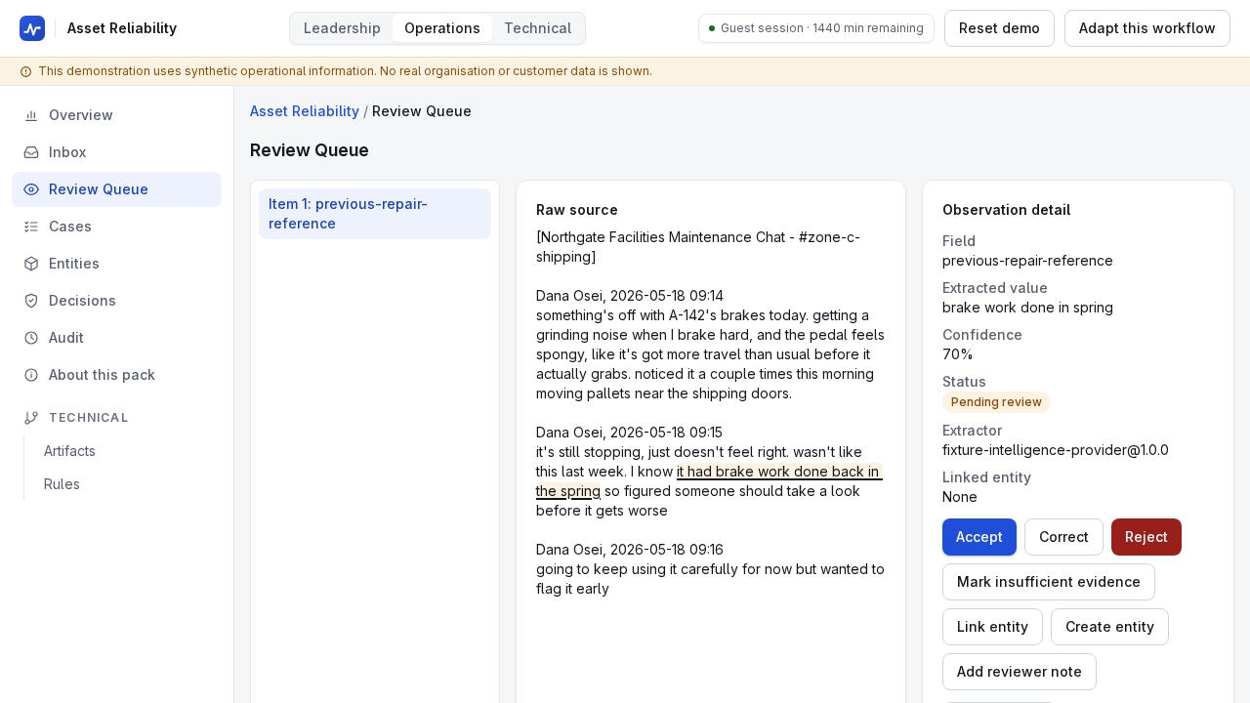
Task: Click the Create entity button
Action: tap(1109, 627)
